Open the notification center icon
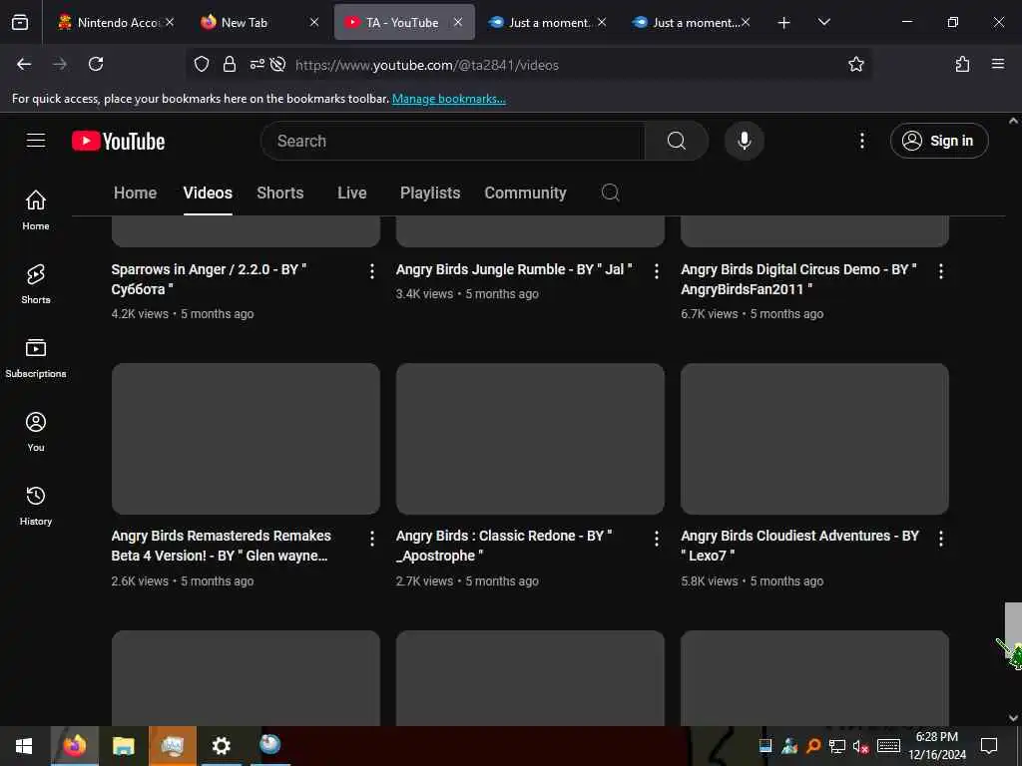Screen dimensions: 1022x766 (989, 746)
